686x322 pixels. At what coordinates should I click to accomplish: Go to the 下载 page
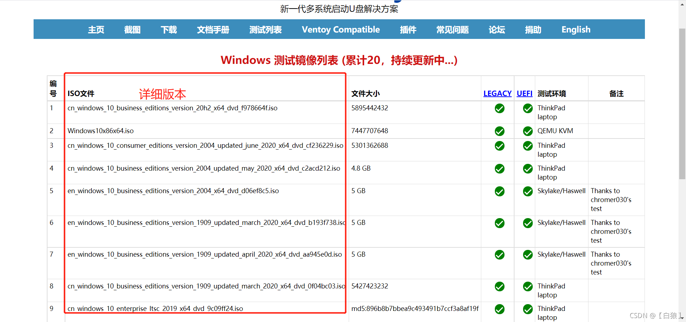coord(169,30)
